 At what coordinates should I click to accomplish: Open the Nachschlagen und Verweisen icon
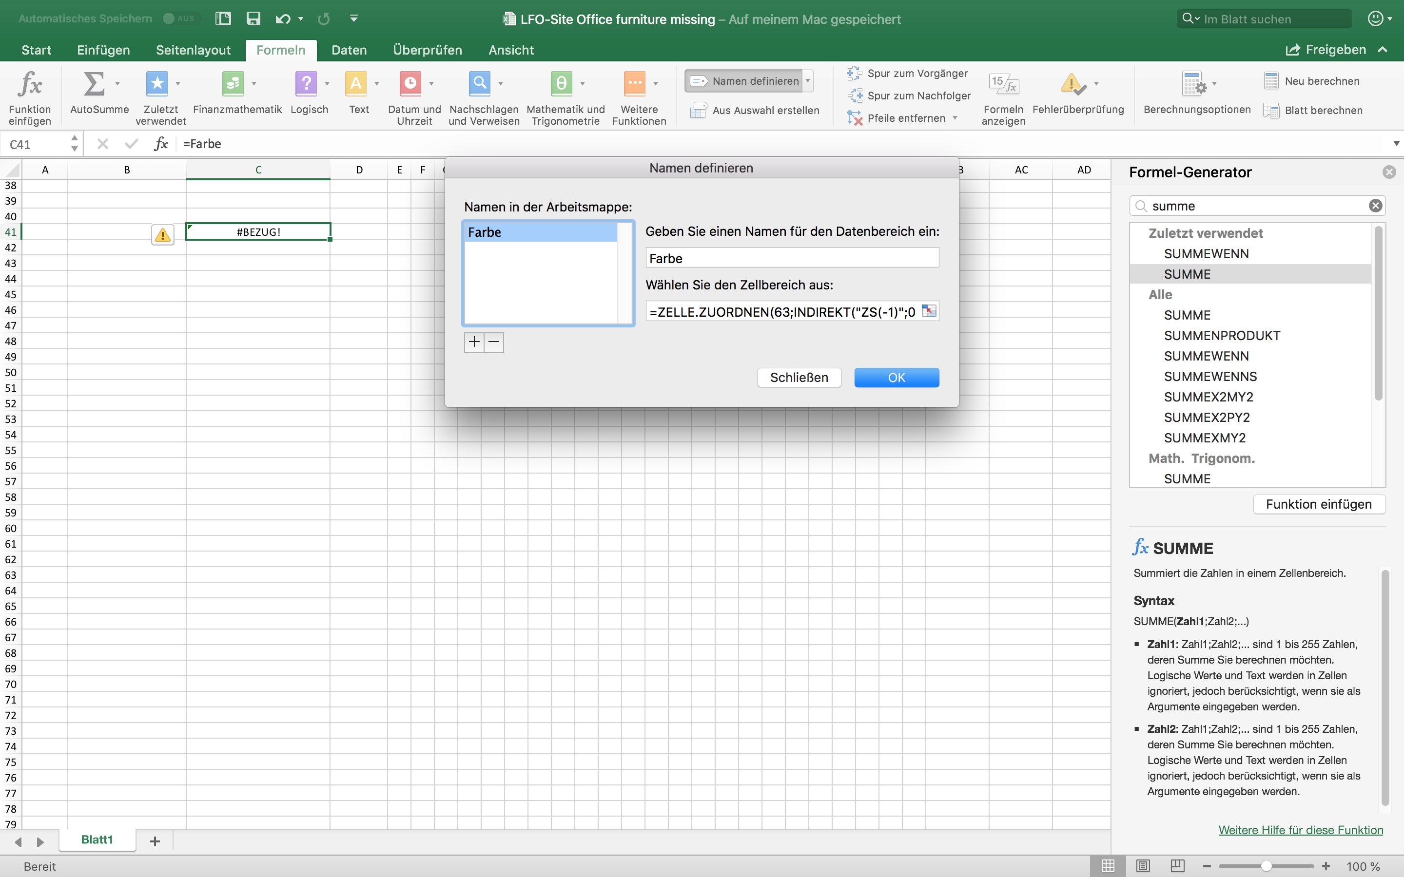click(x=479, y=84)
